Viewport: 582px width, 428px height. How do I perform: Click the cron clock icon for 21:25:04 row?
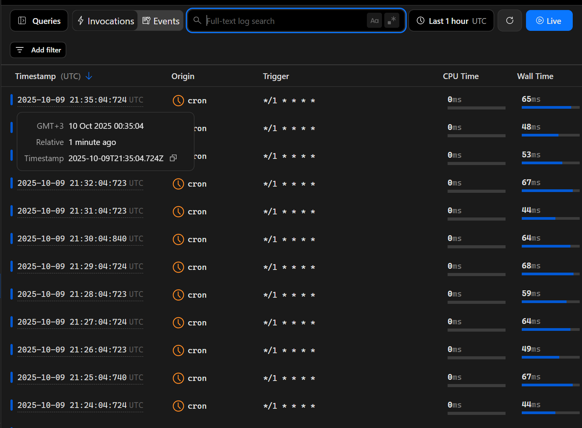(178, 378)
